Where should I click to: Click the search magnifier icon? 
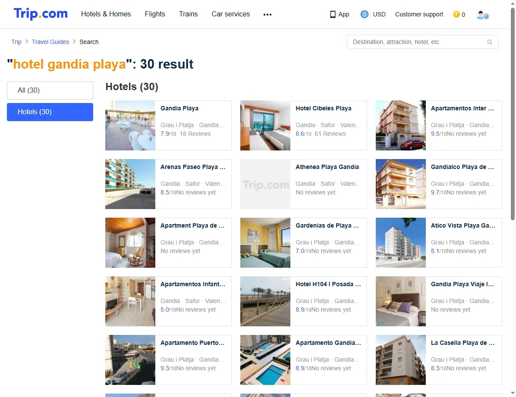point(490,42)
